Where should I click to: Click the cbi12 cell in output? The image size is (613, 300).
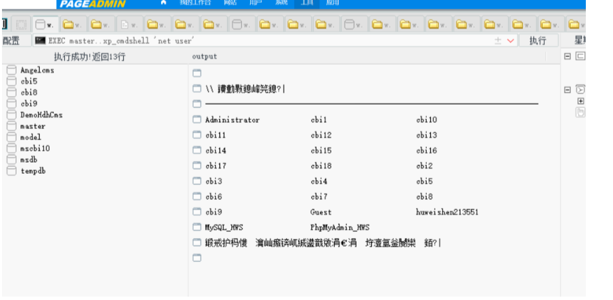pos(321,135)
